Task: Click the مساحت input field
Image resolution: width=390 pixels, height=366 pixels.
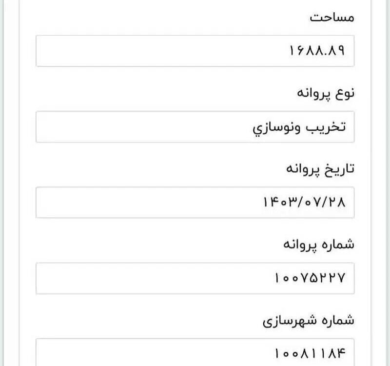Action: point(195,51)
